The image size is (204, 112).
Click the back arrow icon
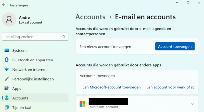(4, 5)
